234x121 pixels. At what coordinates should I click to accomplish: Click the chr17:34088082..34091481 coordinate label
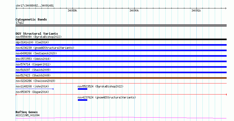35,6
